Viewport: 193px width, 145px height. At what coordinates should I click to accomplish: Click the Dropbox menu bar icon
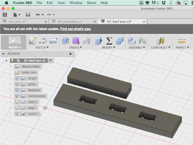click(x=164, y=3)
